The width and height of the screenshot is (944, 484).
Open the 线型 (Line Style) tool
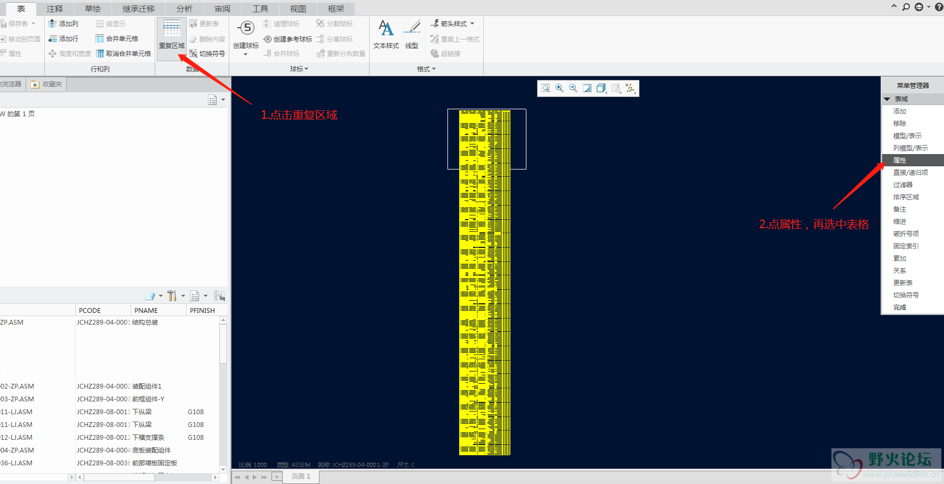coord(412,35)
